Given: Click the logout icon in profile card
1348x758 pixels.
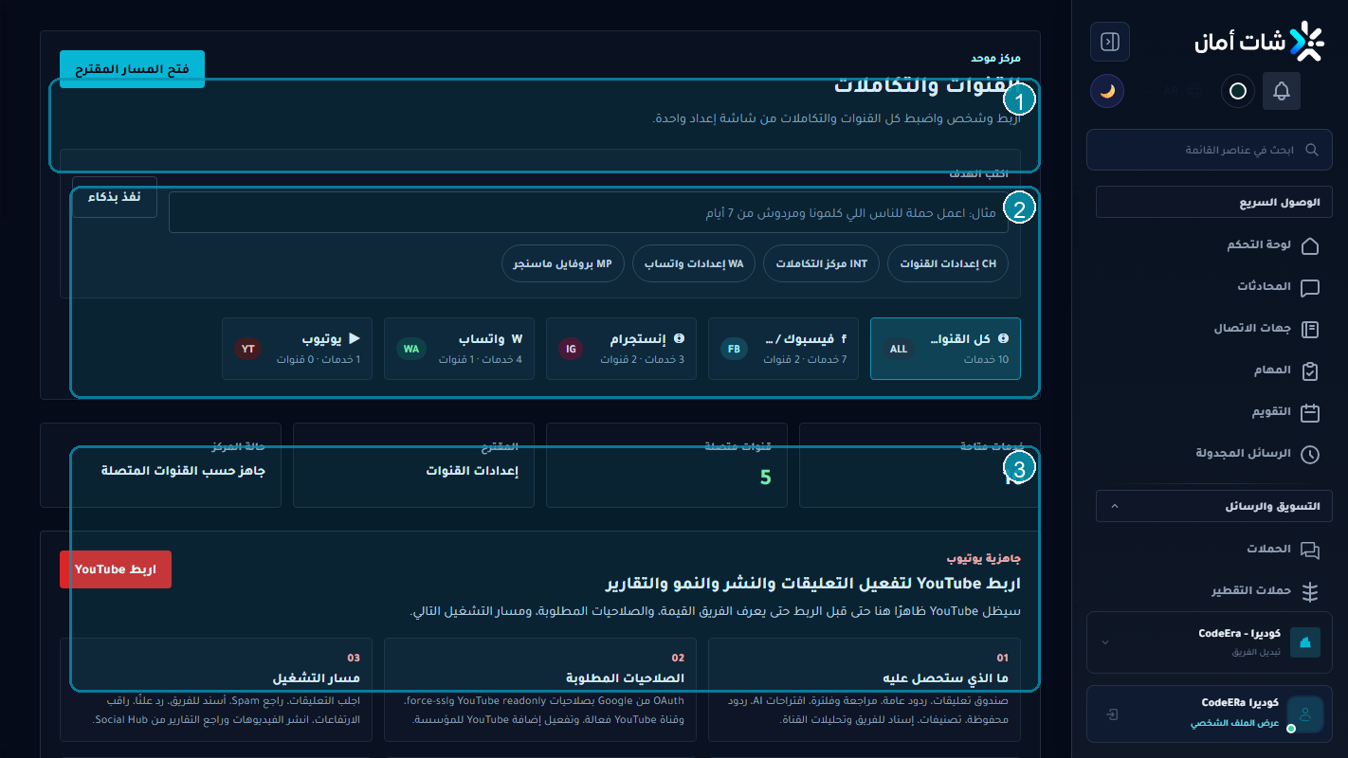Looking at the screenshot, I should [x=1113, y=713].
